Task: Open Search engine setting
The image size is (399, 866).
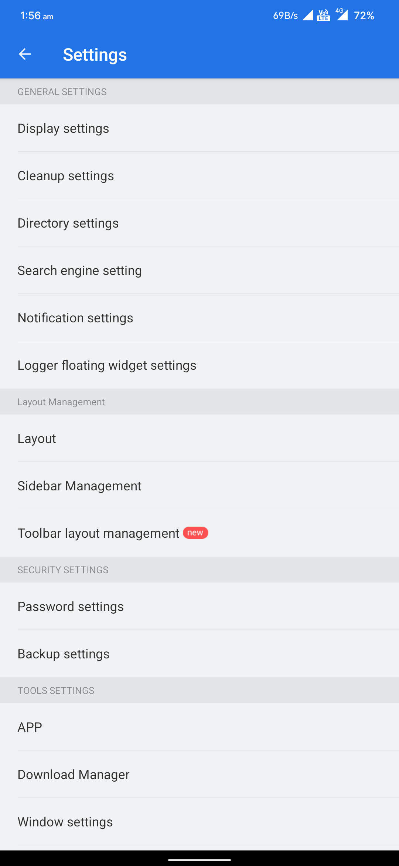Action: [199, 270]
